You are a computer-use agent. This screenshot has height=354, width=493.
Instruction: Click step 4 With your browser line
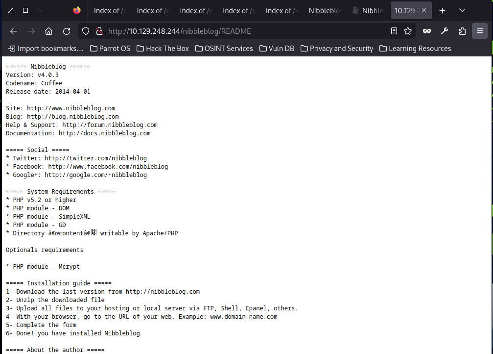[141, 317]
